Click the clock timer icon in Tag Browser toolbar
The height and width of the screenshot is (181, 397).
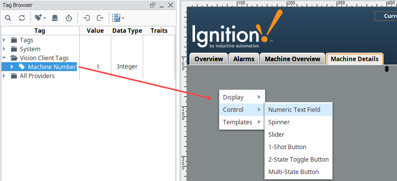pyautogui.click(x=69, y=18)
